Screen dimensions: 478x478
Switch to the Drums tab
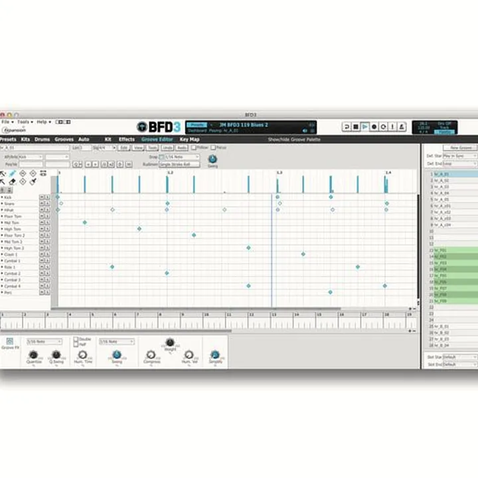(42, 139)
